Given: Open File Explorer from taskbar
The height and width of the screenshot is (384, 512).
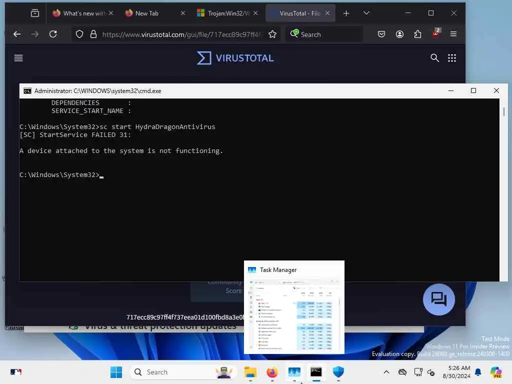Looking at the screenshot, I should pyautogui.click(x=250, y=372).
